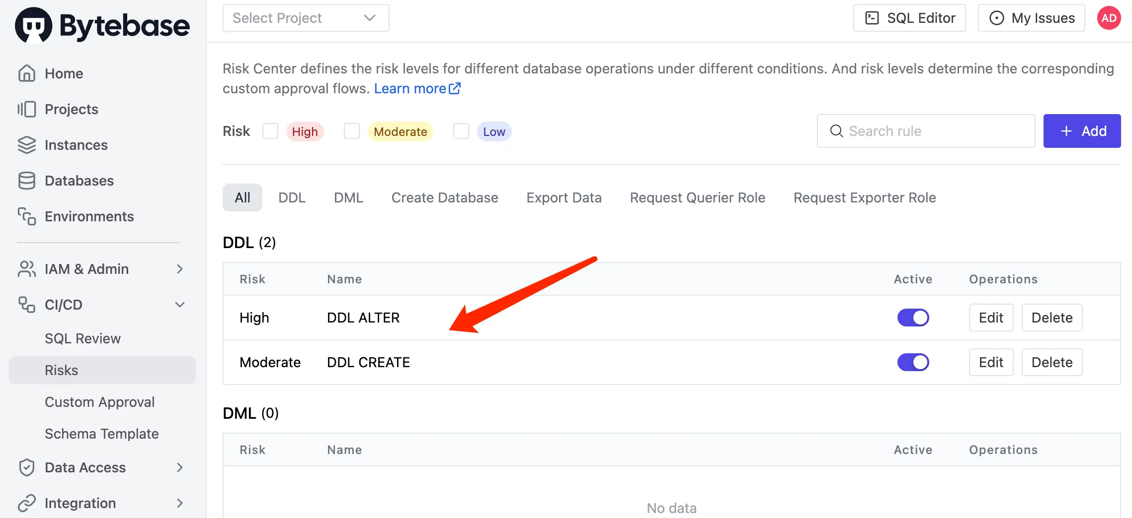
Task: Check the Moderate risk filter checkbox
Action: pos(352,131)
